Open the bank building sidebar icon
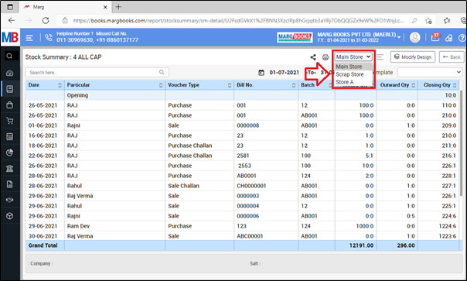 [x=9, y=168]
